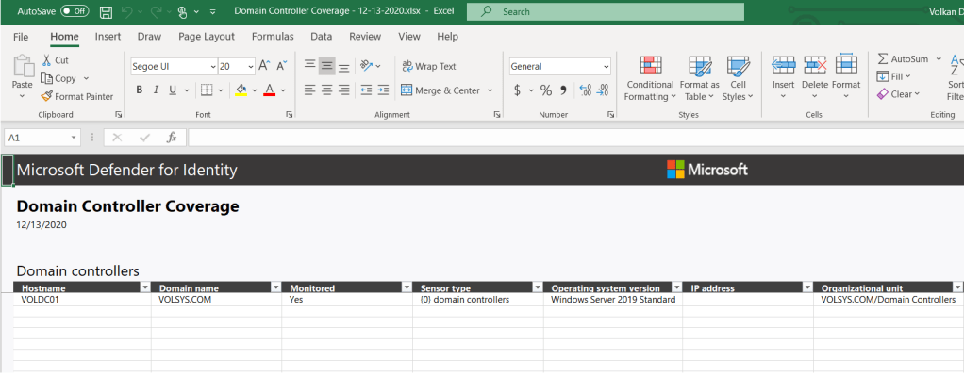The image size is (964, 377).
Task: Toggle the AutoSave switch
Action: 75,12
